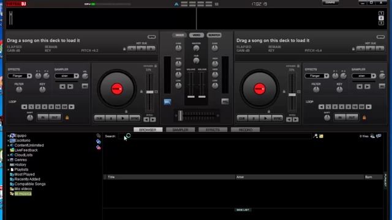The height and width of the screenshot is (220, 392).
Task: Select the MIXER panel tab
Action: click(179, 35)
